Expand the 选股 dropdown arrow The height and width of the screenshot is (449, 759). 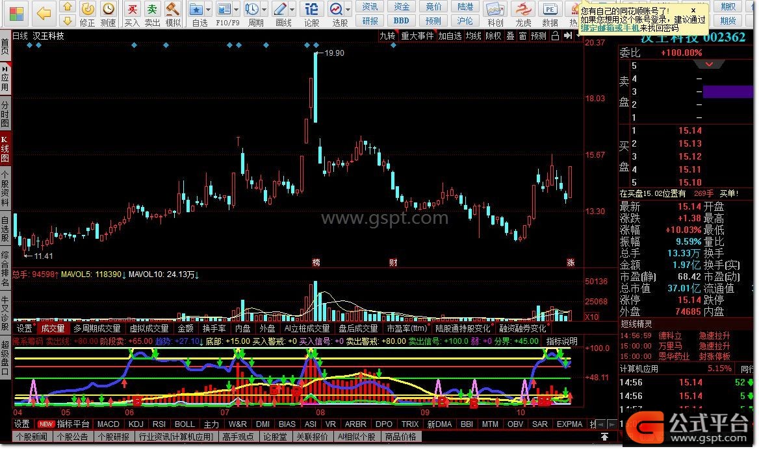(x=348, y=9)
